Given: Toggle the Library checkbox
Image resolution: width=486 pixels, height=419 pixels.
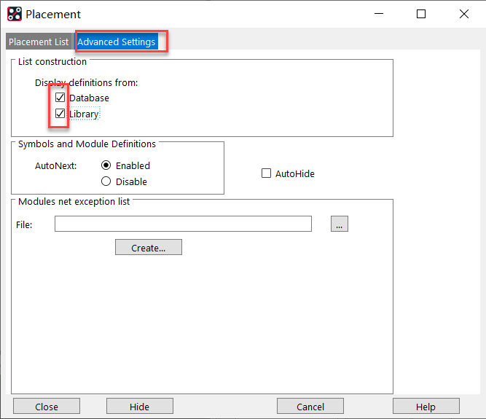Looking at the screenshot, I should (x=60, y=114).
